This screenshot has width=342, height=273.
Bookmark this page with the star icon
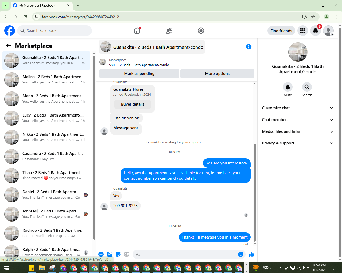pos(313,17)
